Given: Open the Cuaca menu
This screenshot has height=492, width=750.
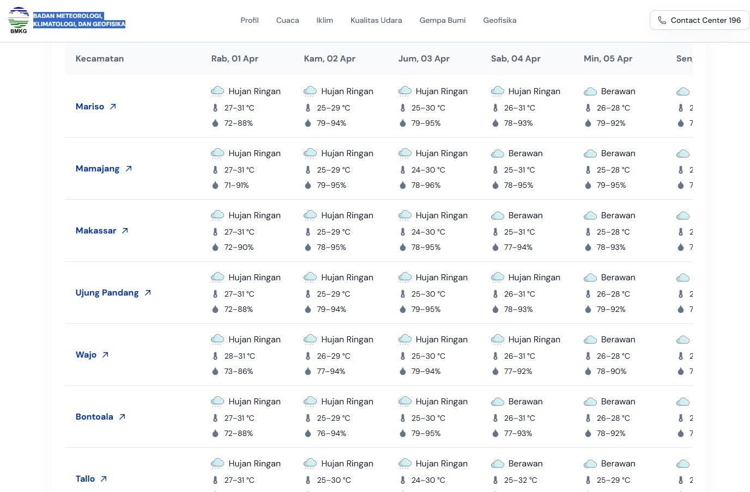Looking at the screenshot, I should tap(287, 20).
